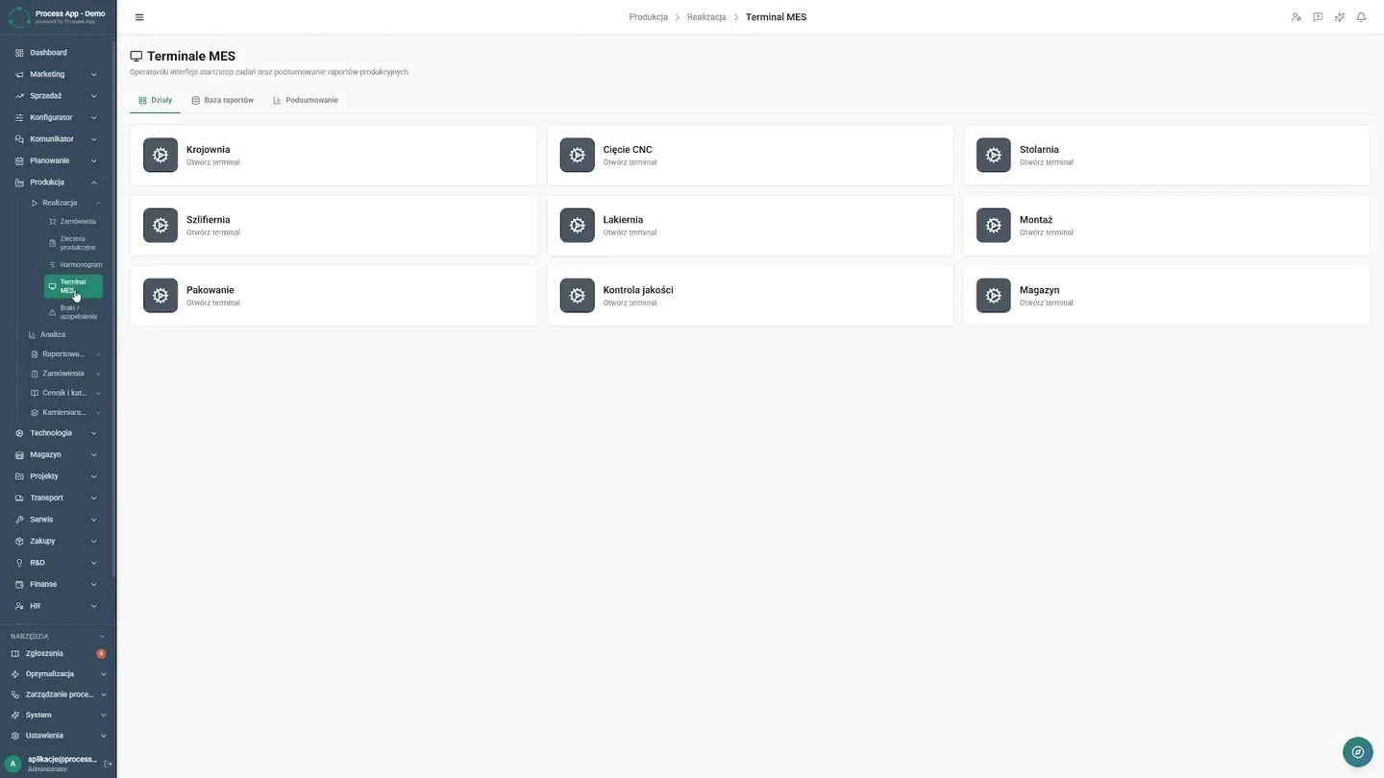
Task: Switch to the Baza raportów tab
Action: point(222,100)
